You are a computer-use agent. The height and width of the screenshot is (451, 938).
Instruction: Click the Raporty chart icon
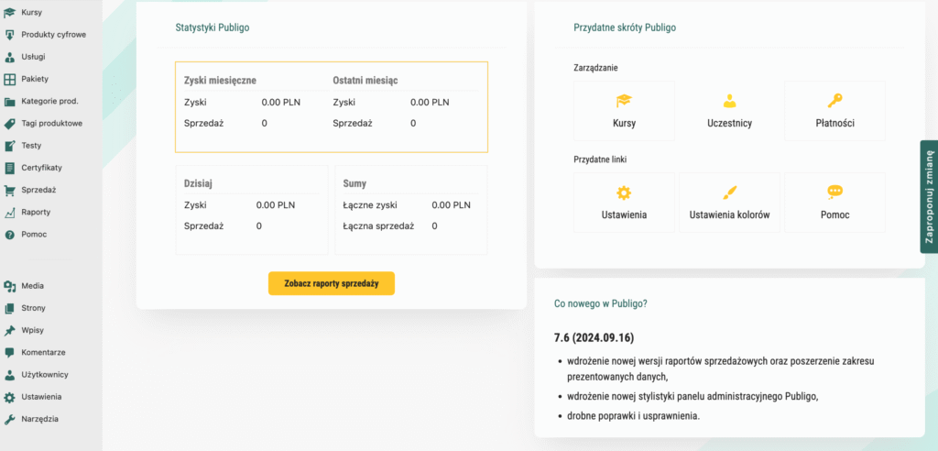9,212
